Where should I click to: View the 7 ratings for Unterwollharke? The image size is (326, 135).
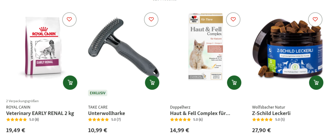click(x=116, y=119)
